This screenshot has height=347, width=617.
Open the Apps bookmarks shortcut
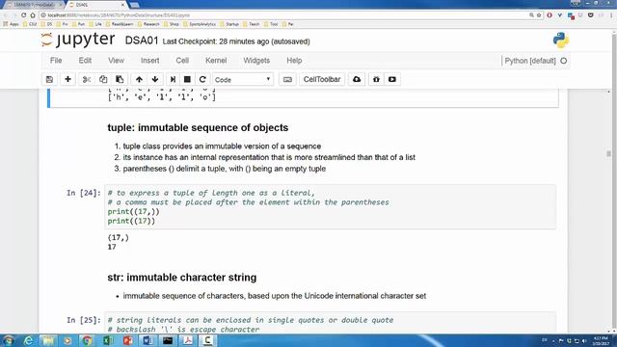pyautogui.click(x=11, y=24)
